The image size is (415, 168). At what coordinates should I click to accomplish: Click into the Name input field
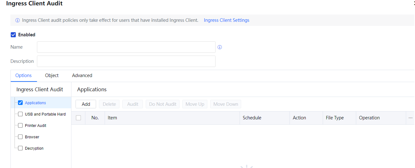click(x=126, y=47)
